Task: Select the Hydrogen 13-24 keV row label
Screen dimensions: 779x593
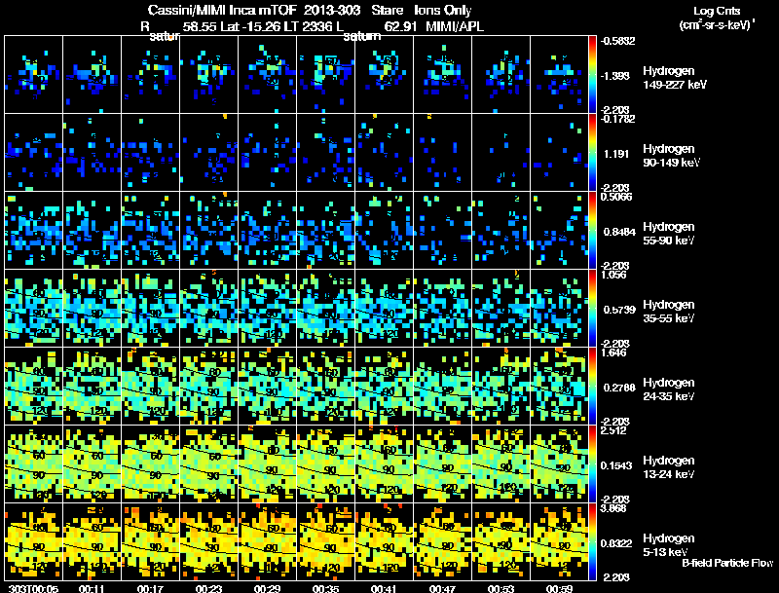Action: pos(670,467)
